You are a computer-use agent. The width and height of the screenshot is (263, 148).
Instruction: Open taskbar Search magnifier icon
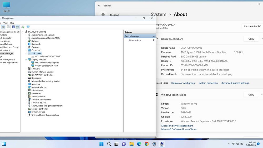coord(109,144)
